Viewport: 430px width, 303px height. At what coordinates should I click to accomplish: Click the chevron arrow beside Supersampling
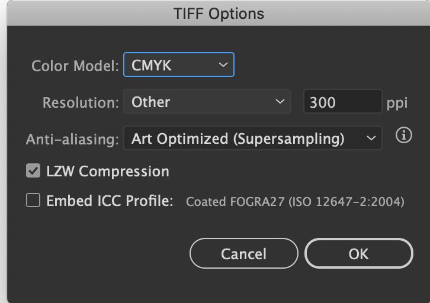click(371, 138)
